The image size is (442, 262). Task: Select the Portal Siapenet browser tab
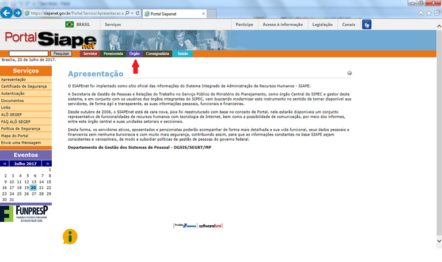tap(175, 14)
